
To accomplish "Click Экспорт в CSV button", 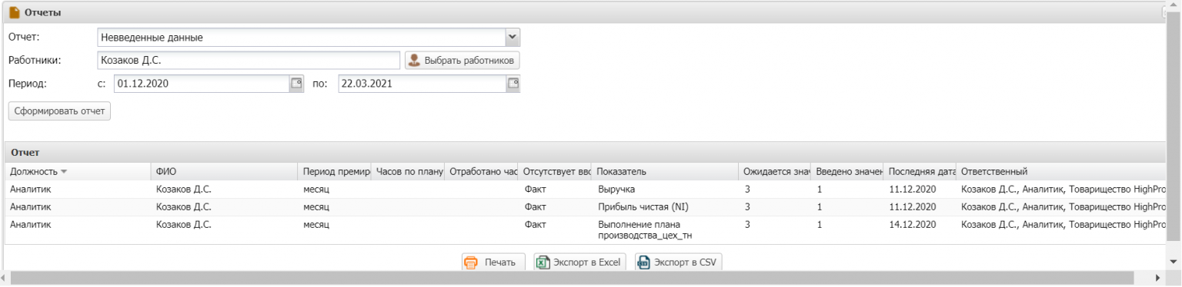I will click(x=678, y=262).
